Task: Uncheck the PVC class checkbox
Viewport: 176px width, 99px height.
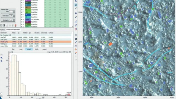Action: pyautogui.click(x=22, y=2)
